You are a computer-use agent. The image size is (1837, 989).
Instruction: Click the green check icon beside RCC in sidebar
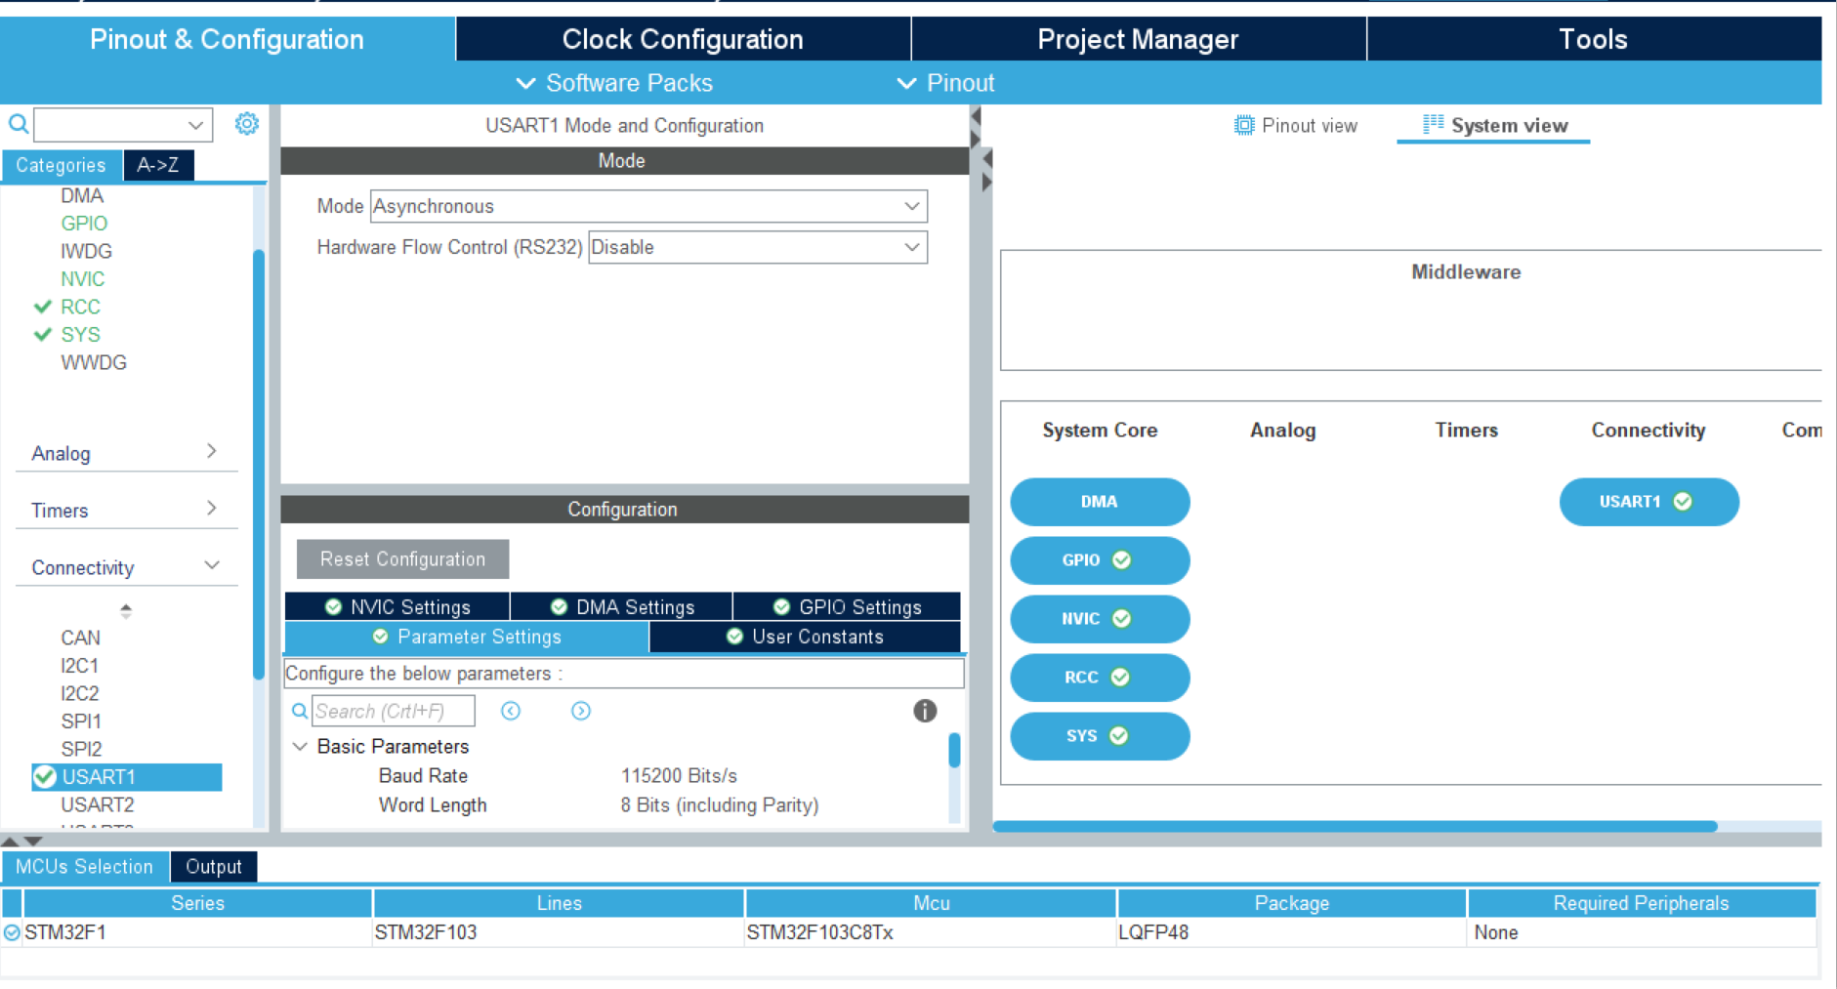point(43,307)
